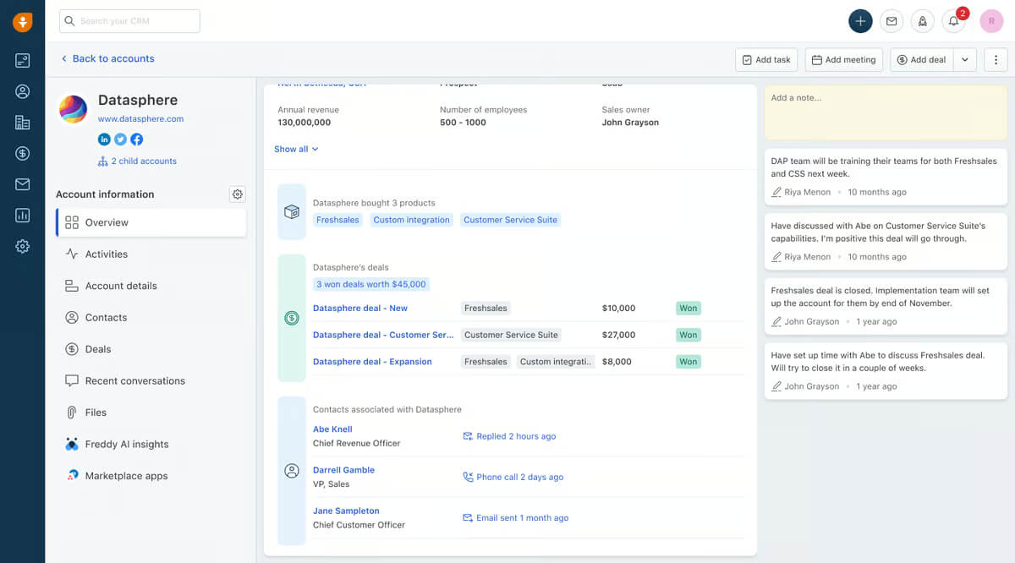Click the Customer Service Suite product tag

(x=510, y=220)
